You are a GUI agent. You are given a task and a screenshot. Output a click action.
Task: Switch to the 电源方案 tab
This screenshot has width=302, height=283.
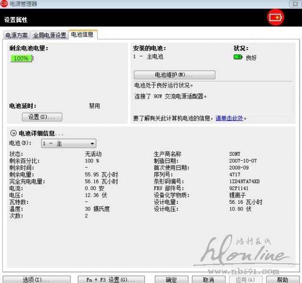(x=17, y=35)
